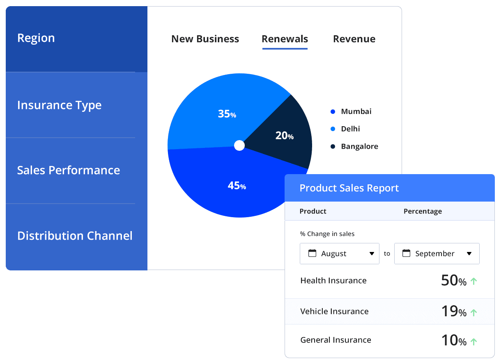Open the August month dropdown

click(372, 253)
